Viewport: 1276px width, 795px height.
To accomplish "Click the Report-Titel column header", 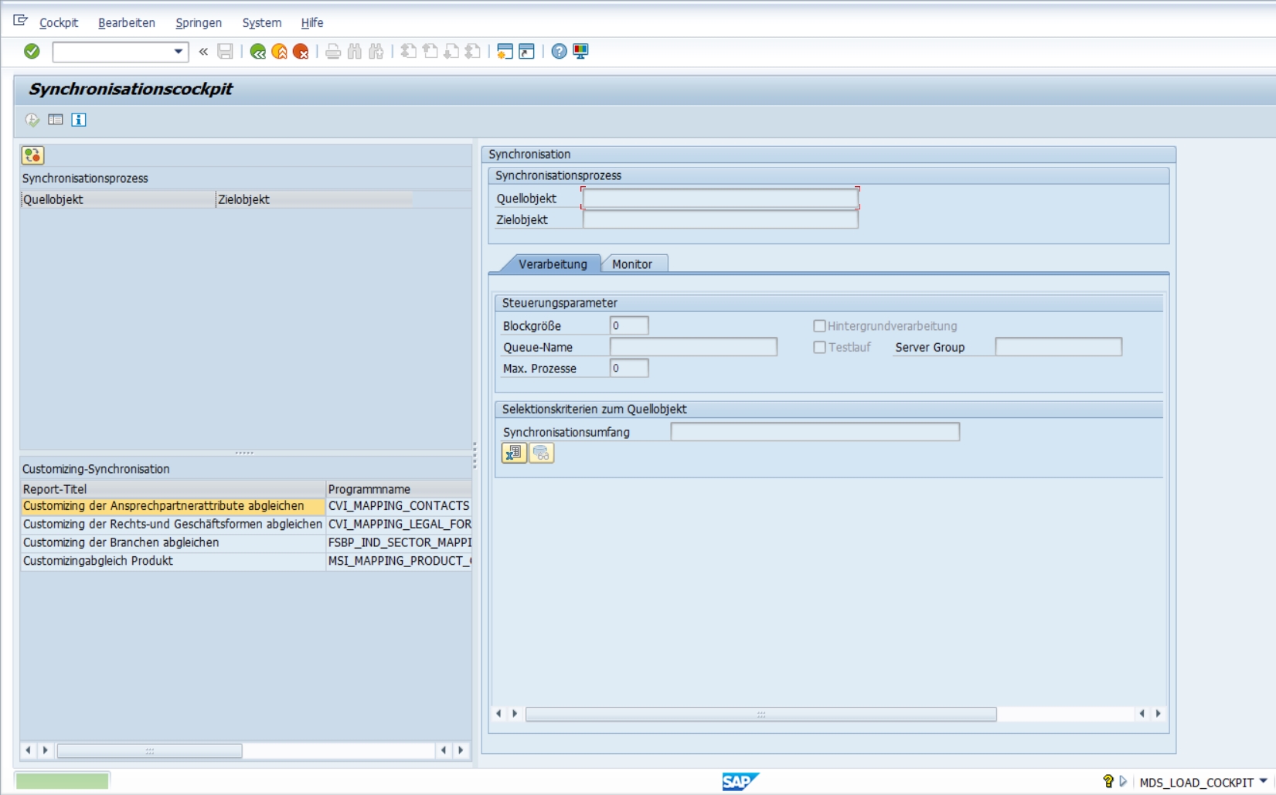I will click(173, 489).
